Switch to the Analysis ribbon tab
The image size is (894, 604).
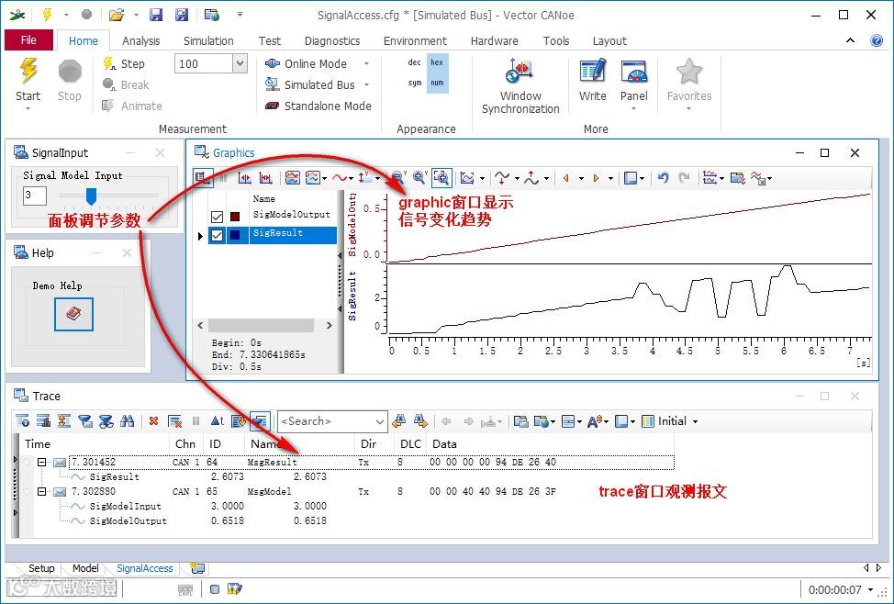click(x=140, y=40)
